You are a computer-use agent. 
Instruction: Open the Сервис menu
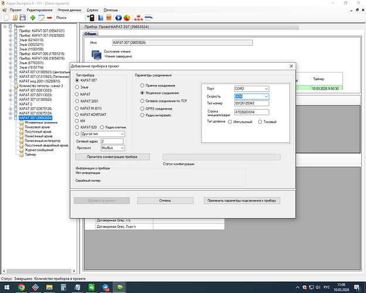click(93, 11)
